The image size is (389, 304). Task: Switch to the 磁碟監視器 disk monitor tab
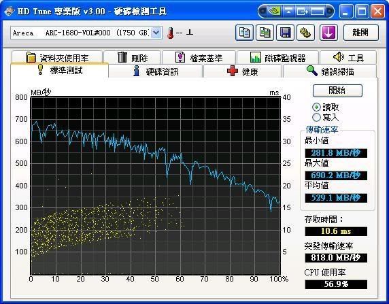click(x=278, y=58)
